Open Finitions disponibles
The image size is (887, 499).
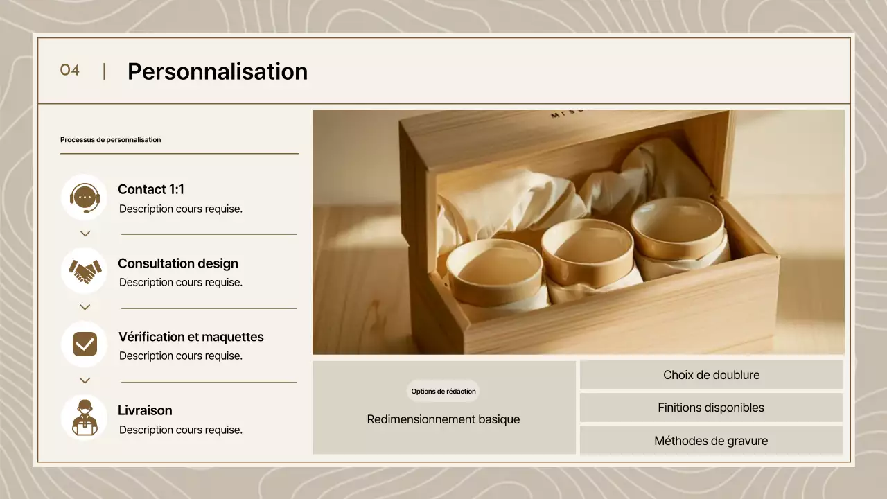click(711, 408)
